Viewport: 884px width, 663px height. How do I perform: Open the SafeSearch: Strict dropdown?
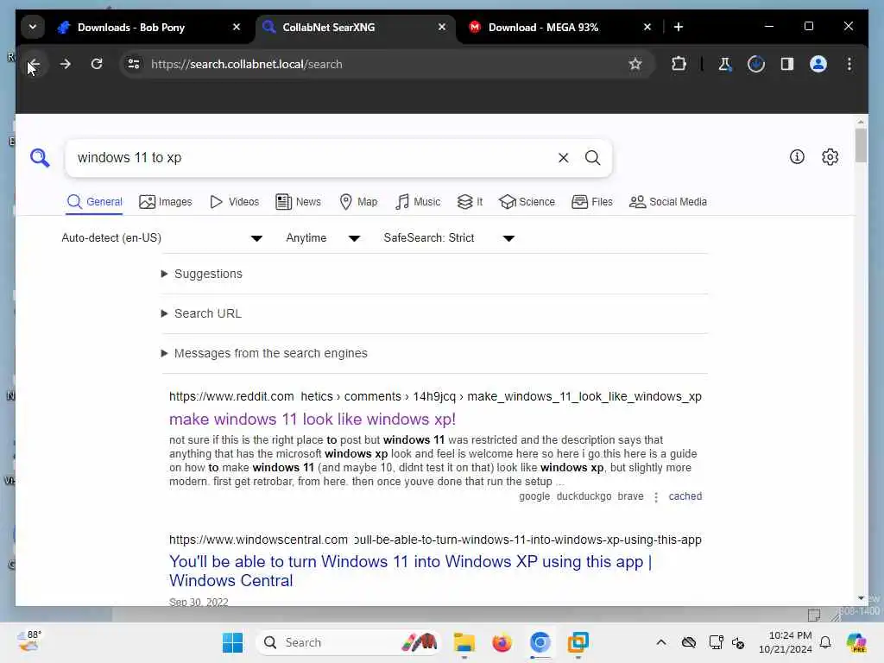point(449,238)
